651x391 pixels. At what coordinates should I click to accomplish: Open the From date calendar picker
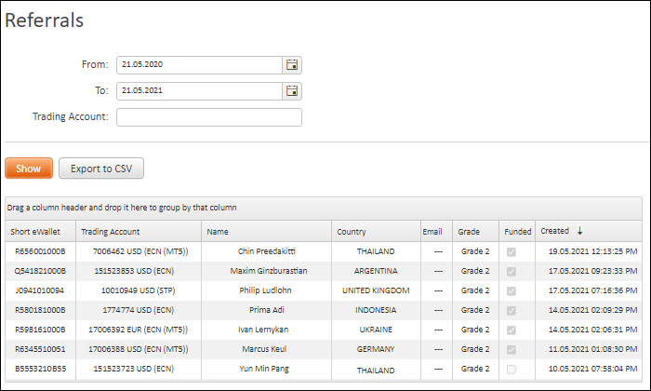292,65
